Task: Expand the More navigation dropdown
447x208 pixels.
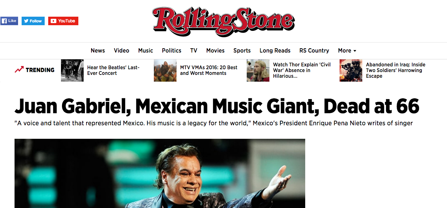Action: point(347,50)
